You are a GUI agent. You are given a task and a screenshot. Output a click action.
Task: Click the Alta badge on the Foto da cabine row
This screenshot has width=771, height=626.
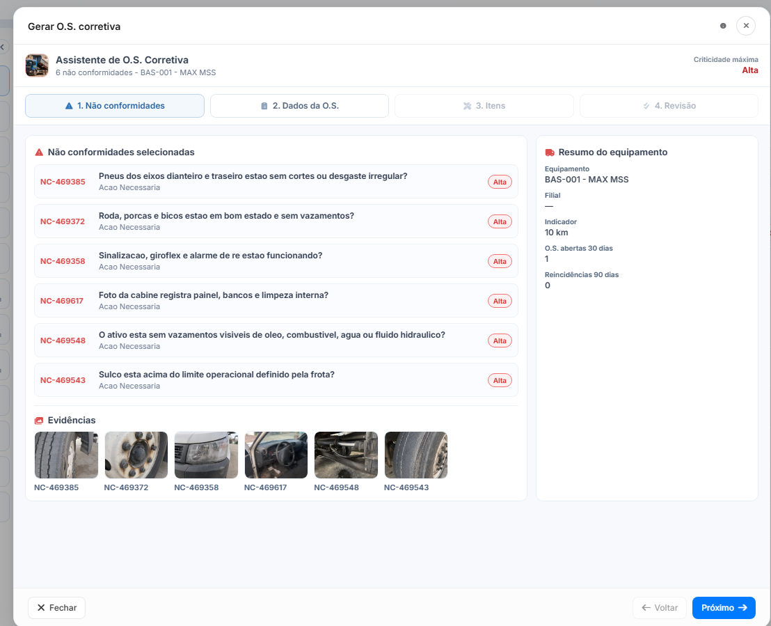coord(500,302)
